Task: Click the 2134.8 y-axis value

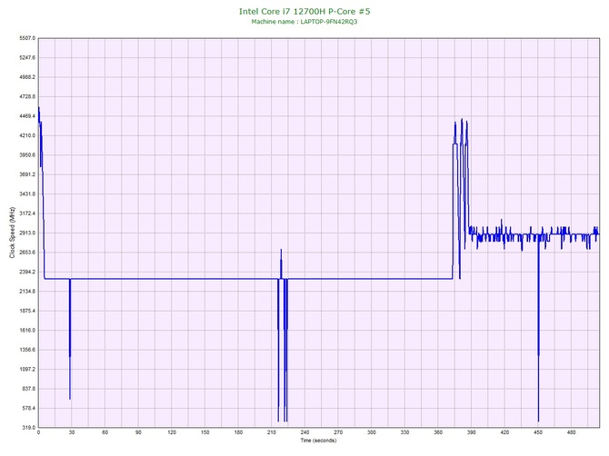Action: click(27, 292)
